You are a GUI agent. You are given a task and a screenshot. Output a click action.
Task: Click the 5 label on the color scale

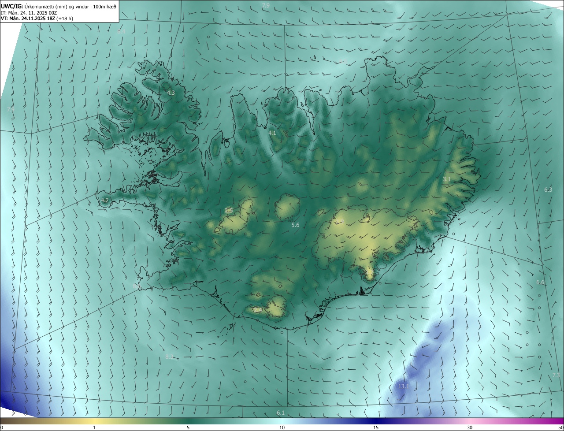point(188,427)
